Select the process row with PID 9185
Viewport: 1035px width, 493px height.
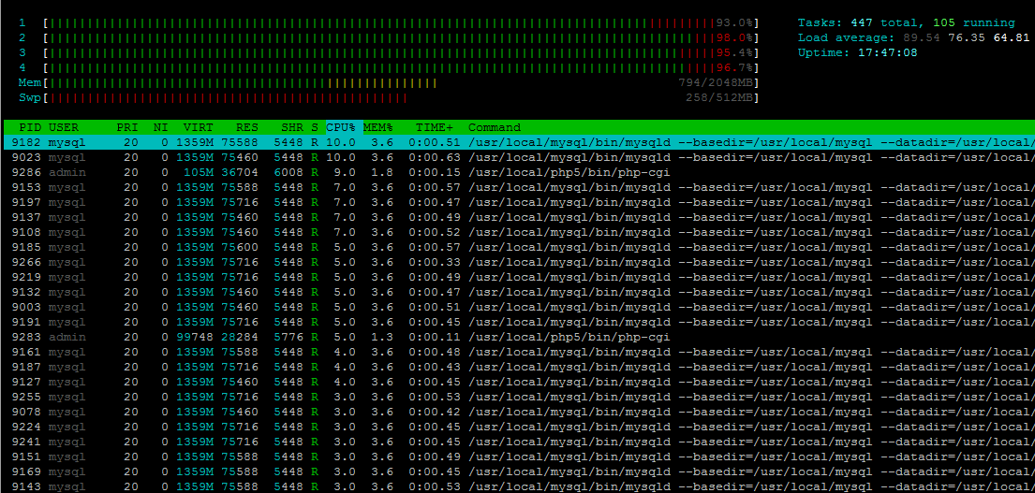(x=519, y=247)
